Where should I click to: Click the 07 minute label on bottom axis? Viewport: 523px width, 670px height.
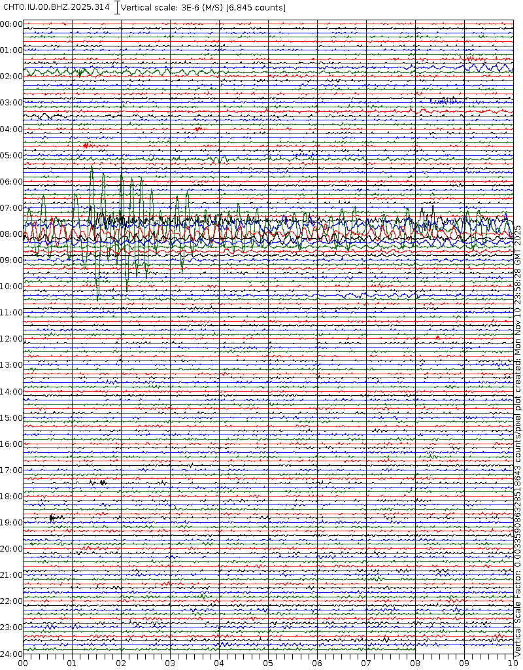pos(366,663)
